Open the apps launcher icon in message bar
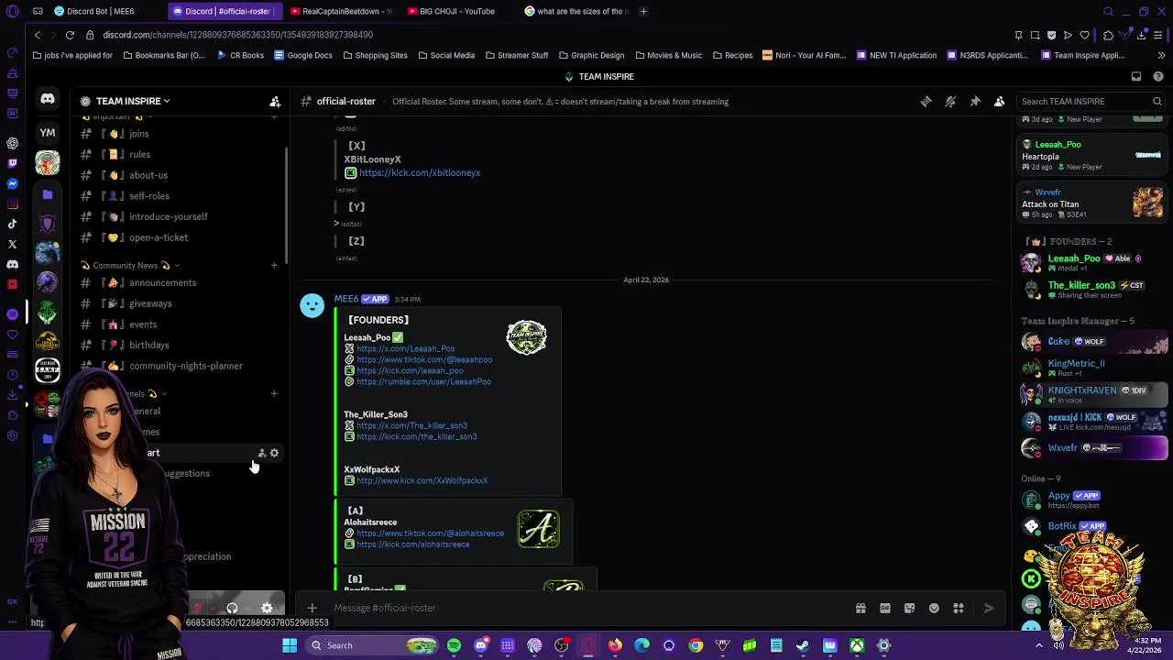This screenshot has width=1173, height=660. tap(959, 608)
